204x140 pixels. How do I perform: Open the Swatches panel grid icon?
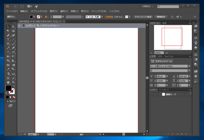(x=196, y=38)
